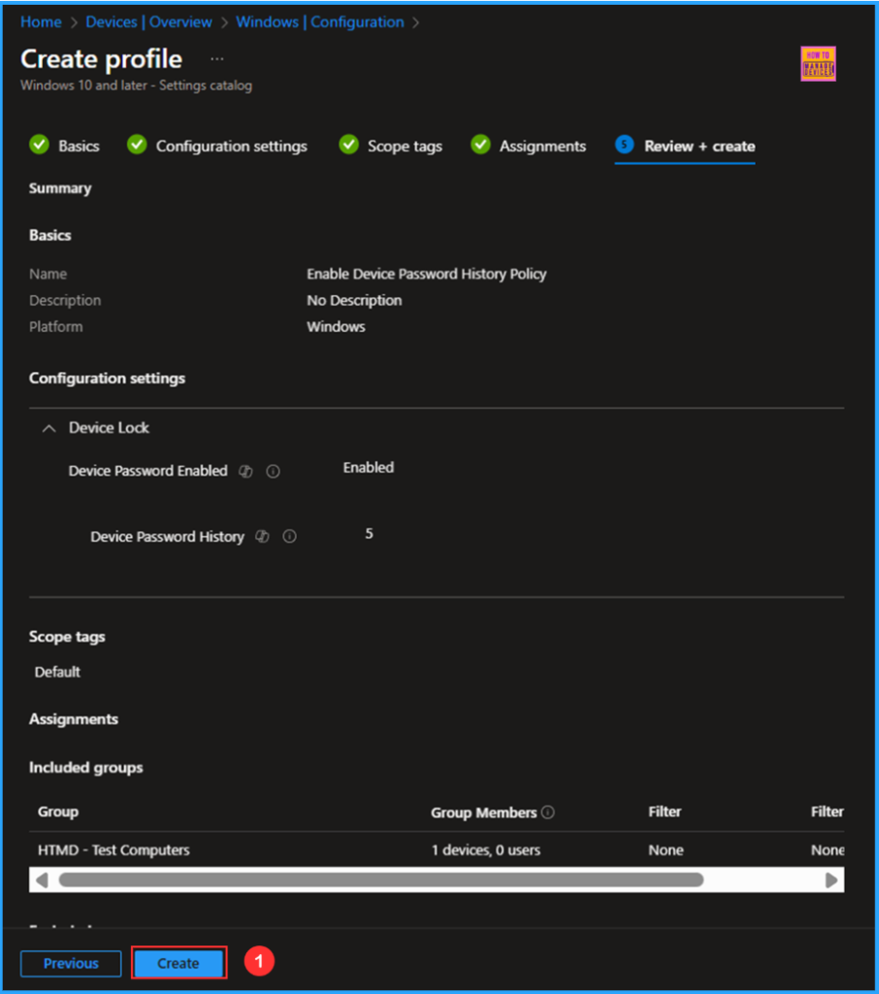Go back with Previous button
The height and width of the screenshot is (994, 879).
coord(71,963)
